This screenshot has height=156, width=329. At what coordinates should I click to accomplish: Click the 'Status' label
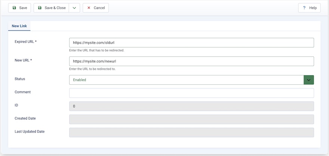pos(20,79)
